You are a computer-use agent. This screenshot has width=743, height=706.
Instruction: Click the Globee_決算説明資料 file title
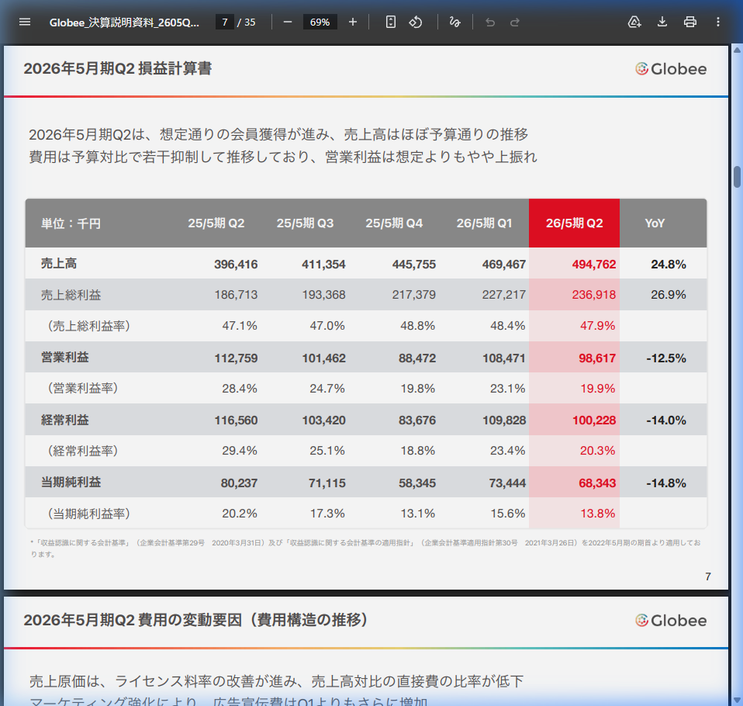(x=124, y=22)
